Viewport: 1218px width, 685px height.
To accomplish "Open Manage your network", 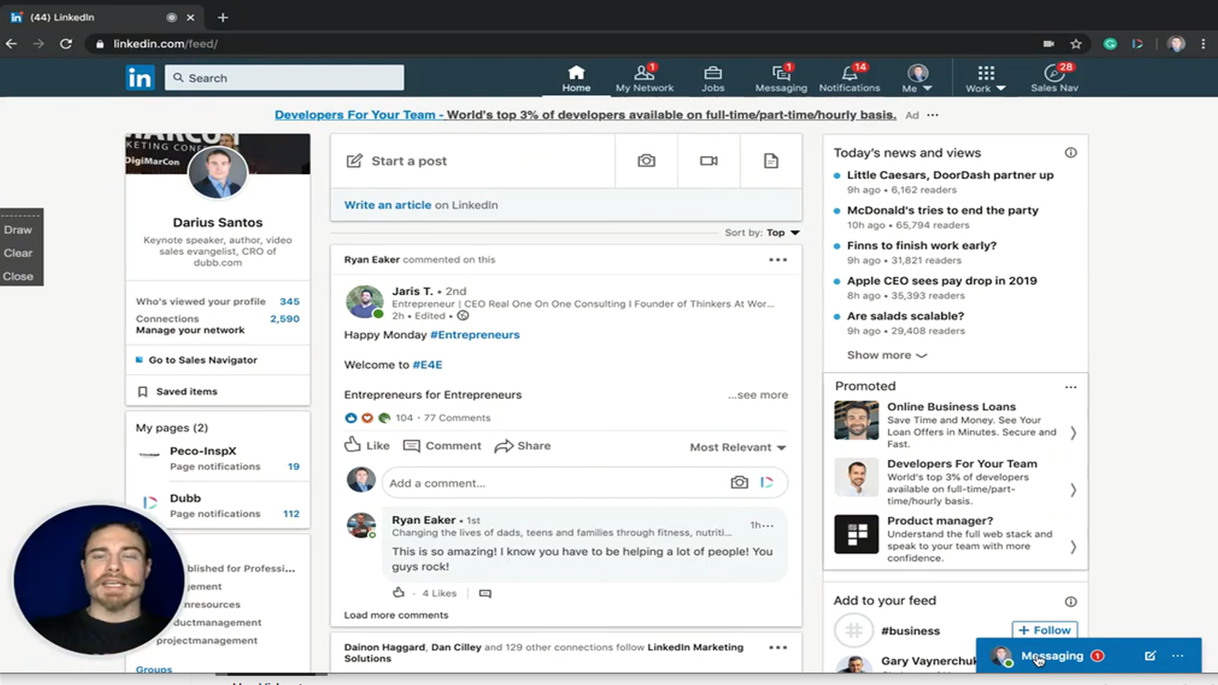I will point(190,330).
